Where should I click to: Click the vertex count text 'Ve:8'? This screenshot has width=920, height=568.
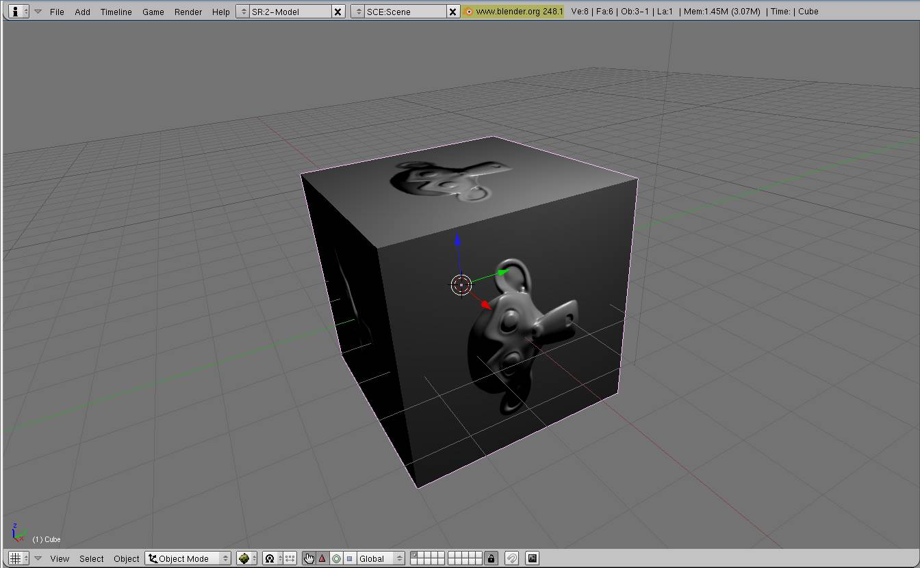[578, 12]
